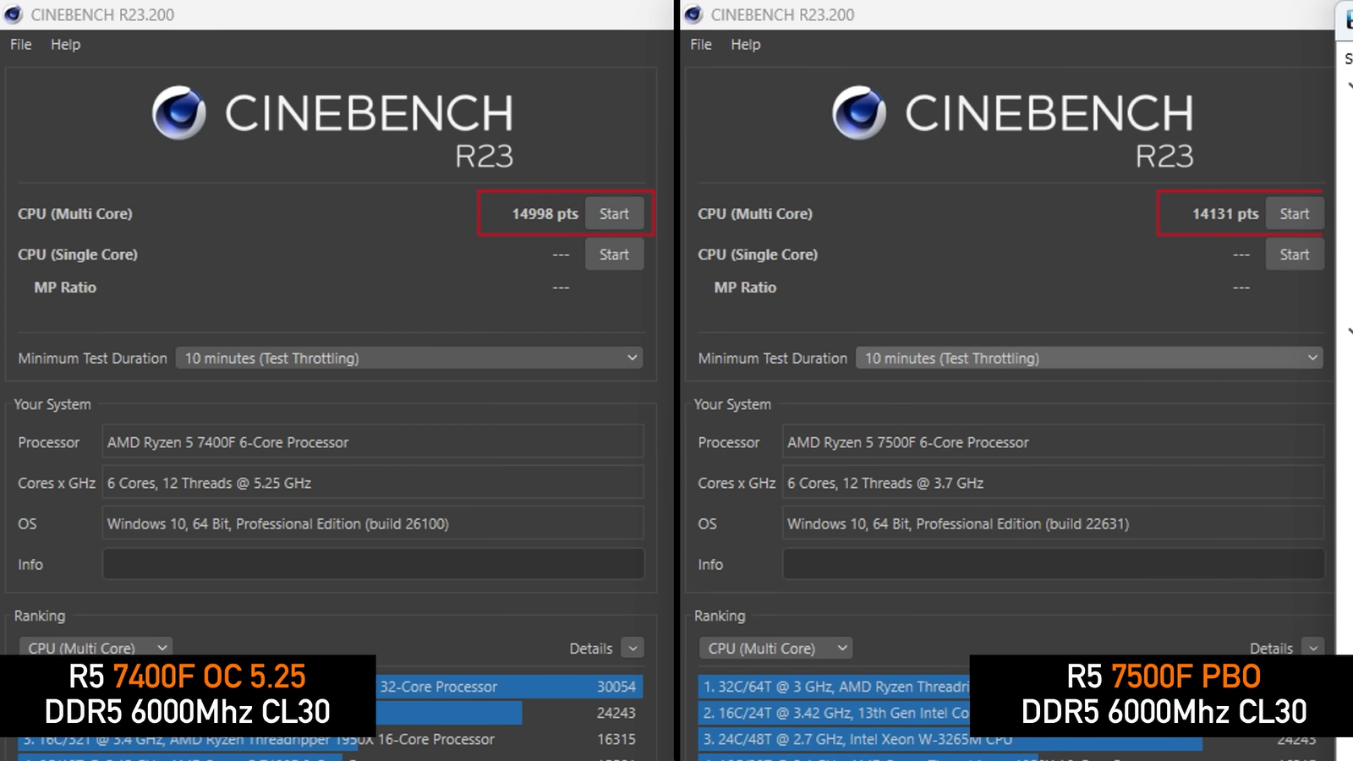Screen dimensions: 1353x761
Task: Click Cinebench app icon in right title bar
Action: coord(693,14)
